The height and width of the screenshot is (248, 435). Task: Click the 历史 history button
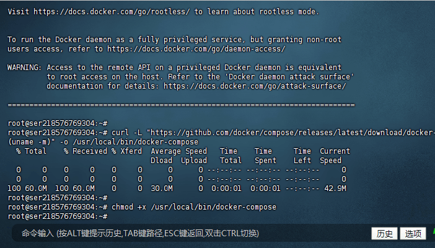click(384, 234)
